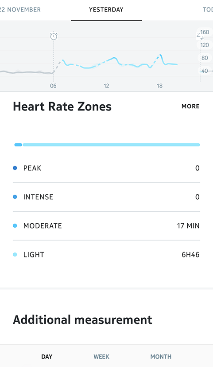Tap the INTENSE zone blue dot

tap(15, 197)
